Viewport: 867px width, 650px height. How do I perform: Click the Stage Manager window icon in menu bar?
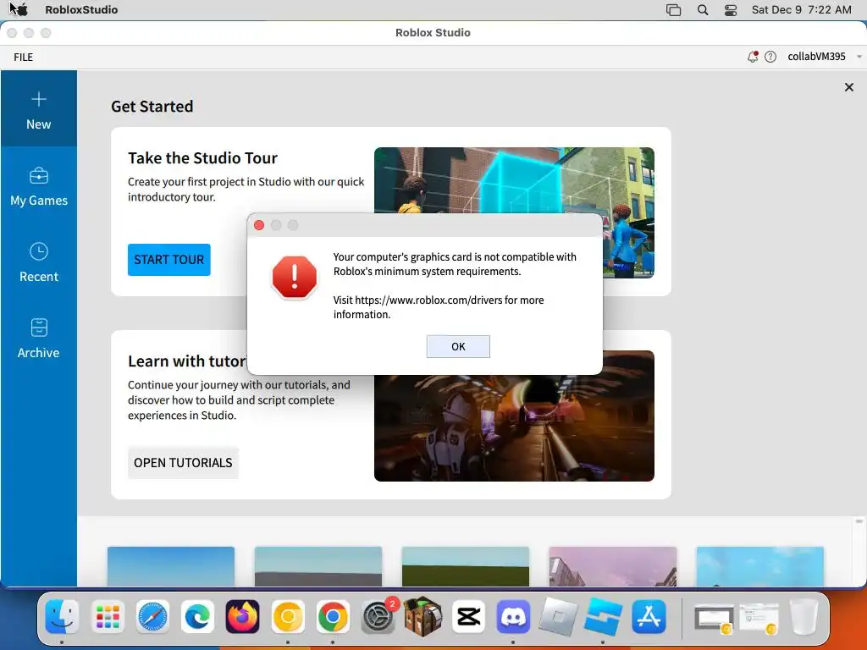(673, 10)
